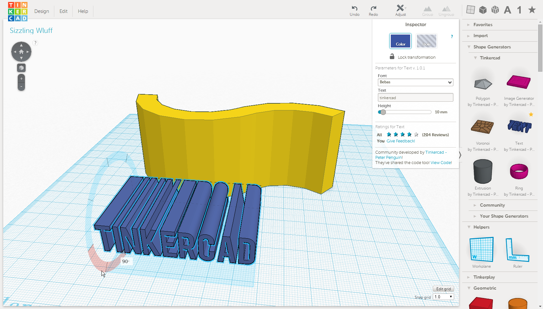Select the Voronoi shape generator

point(483,127)
